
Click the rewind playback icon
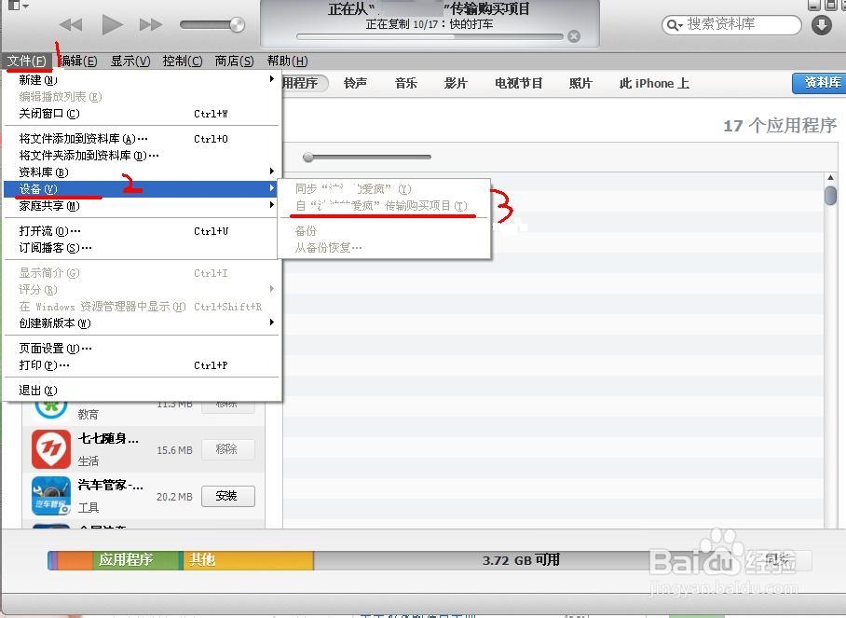point(70,25)
